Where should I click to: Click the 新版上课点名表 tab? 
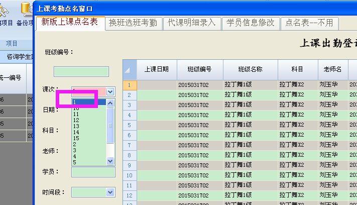click(x=69, y=22)
